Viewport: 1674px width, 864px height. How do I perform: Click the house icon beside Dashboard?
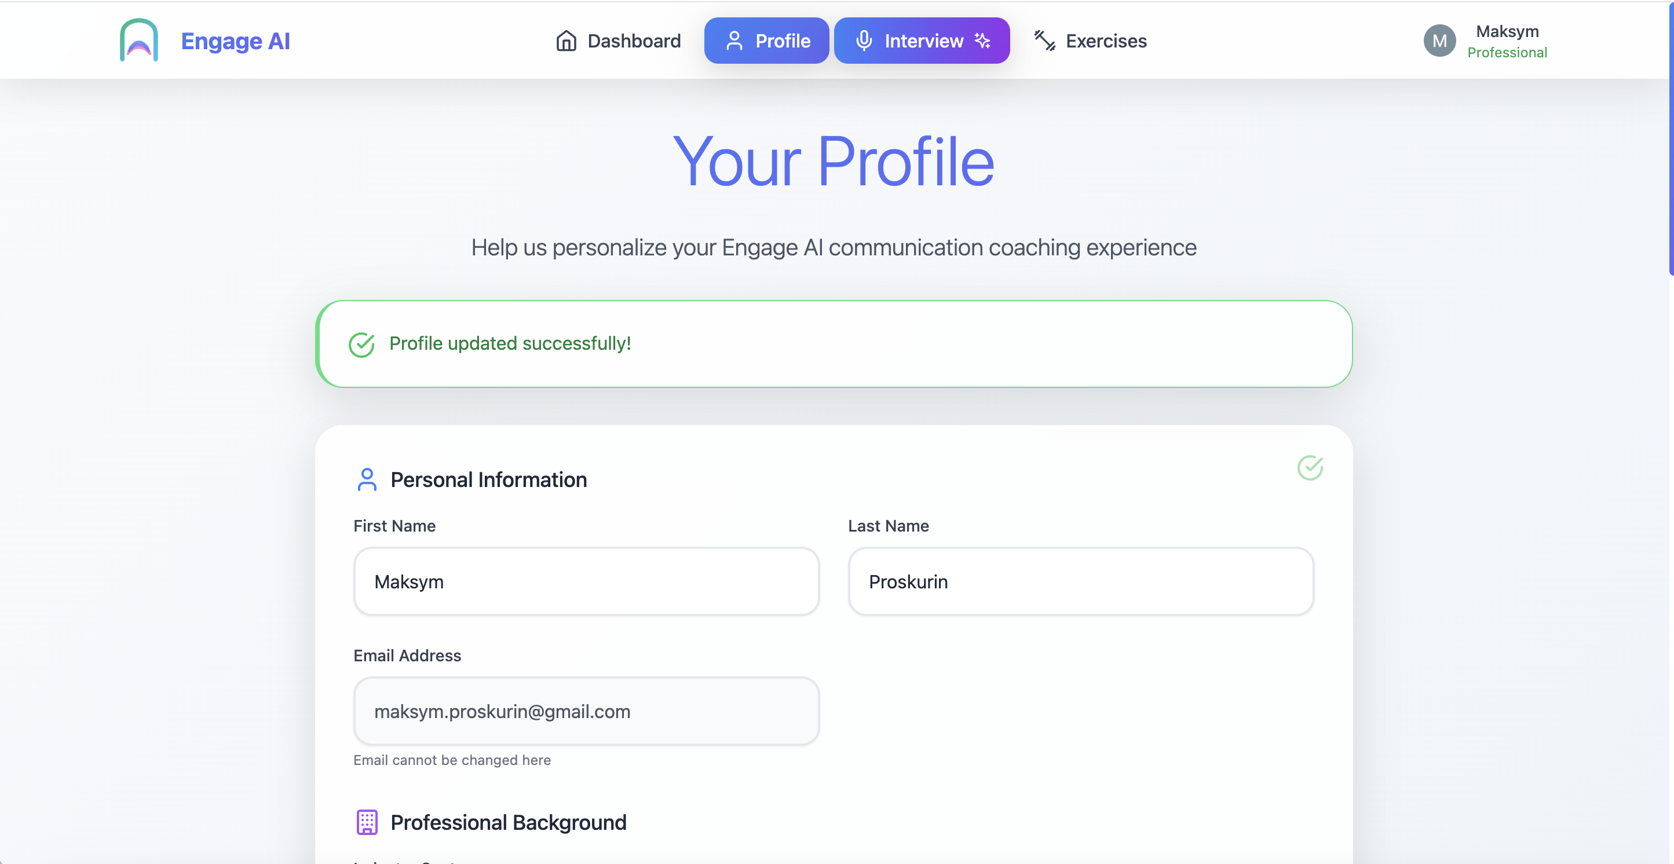click(566, 41)
